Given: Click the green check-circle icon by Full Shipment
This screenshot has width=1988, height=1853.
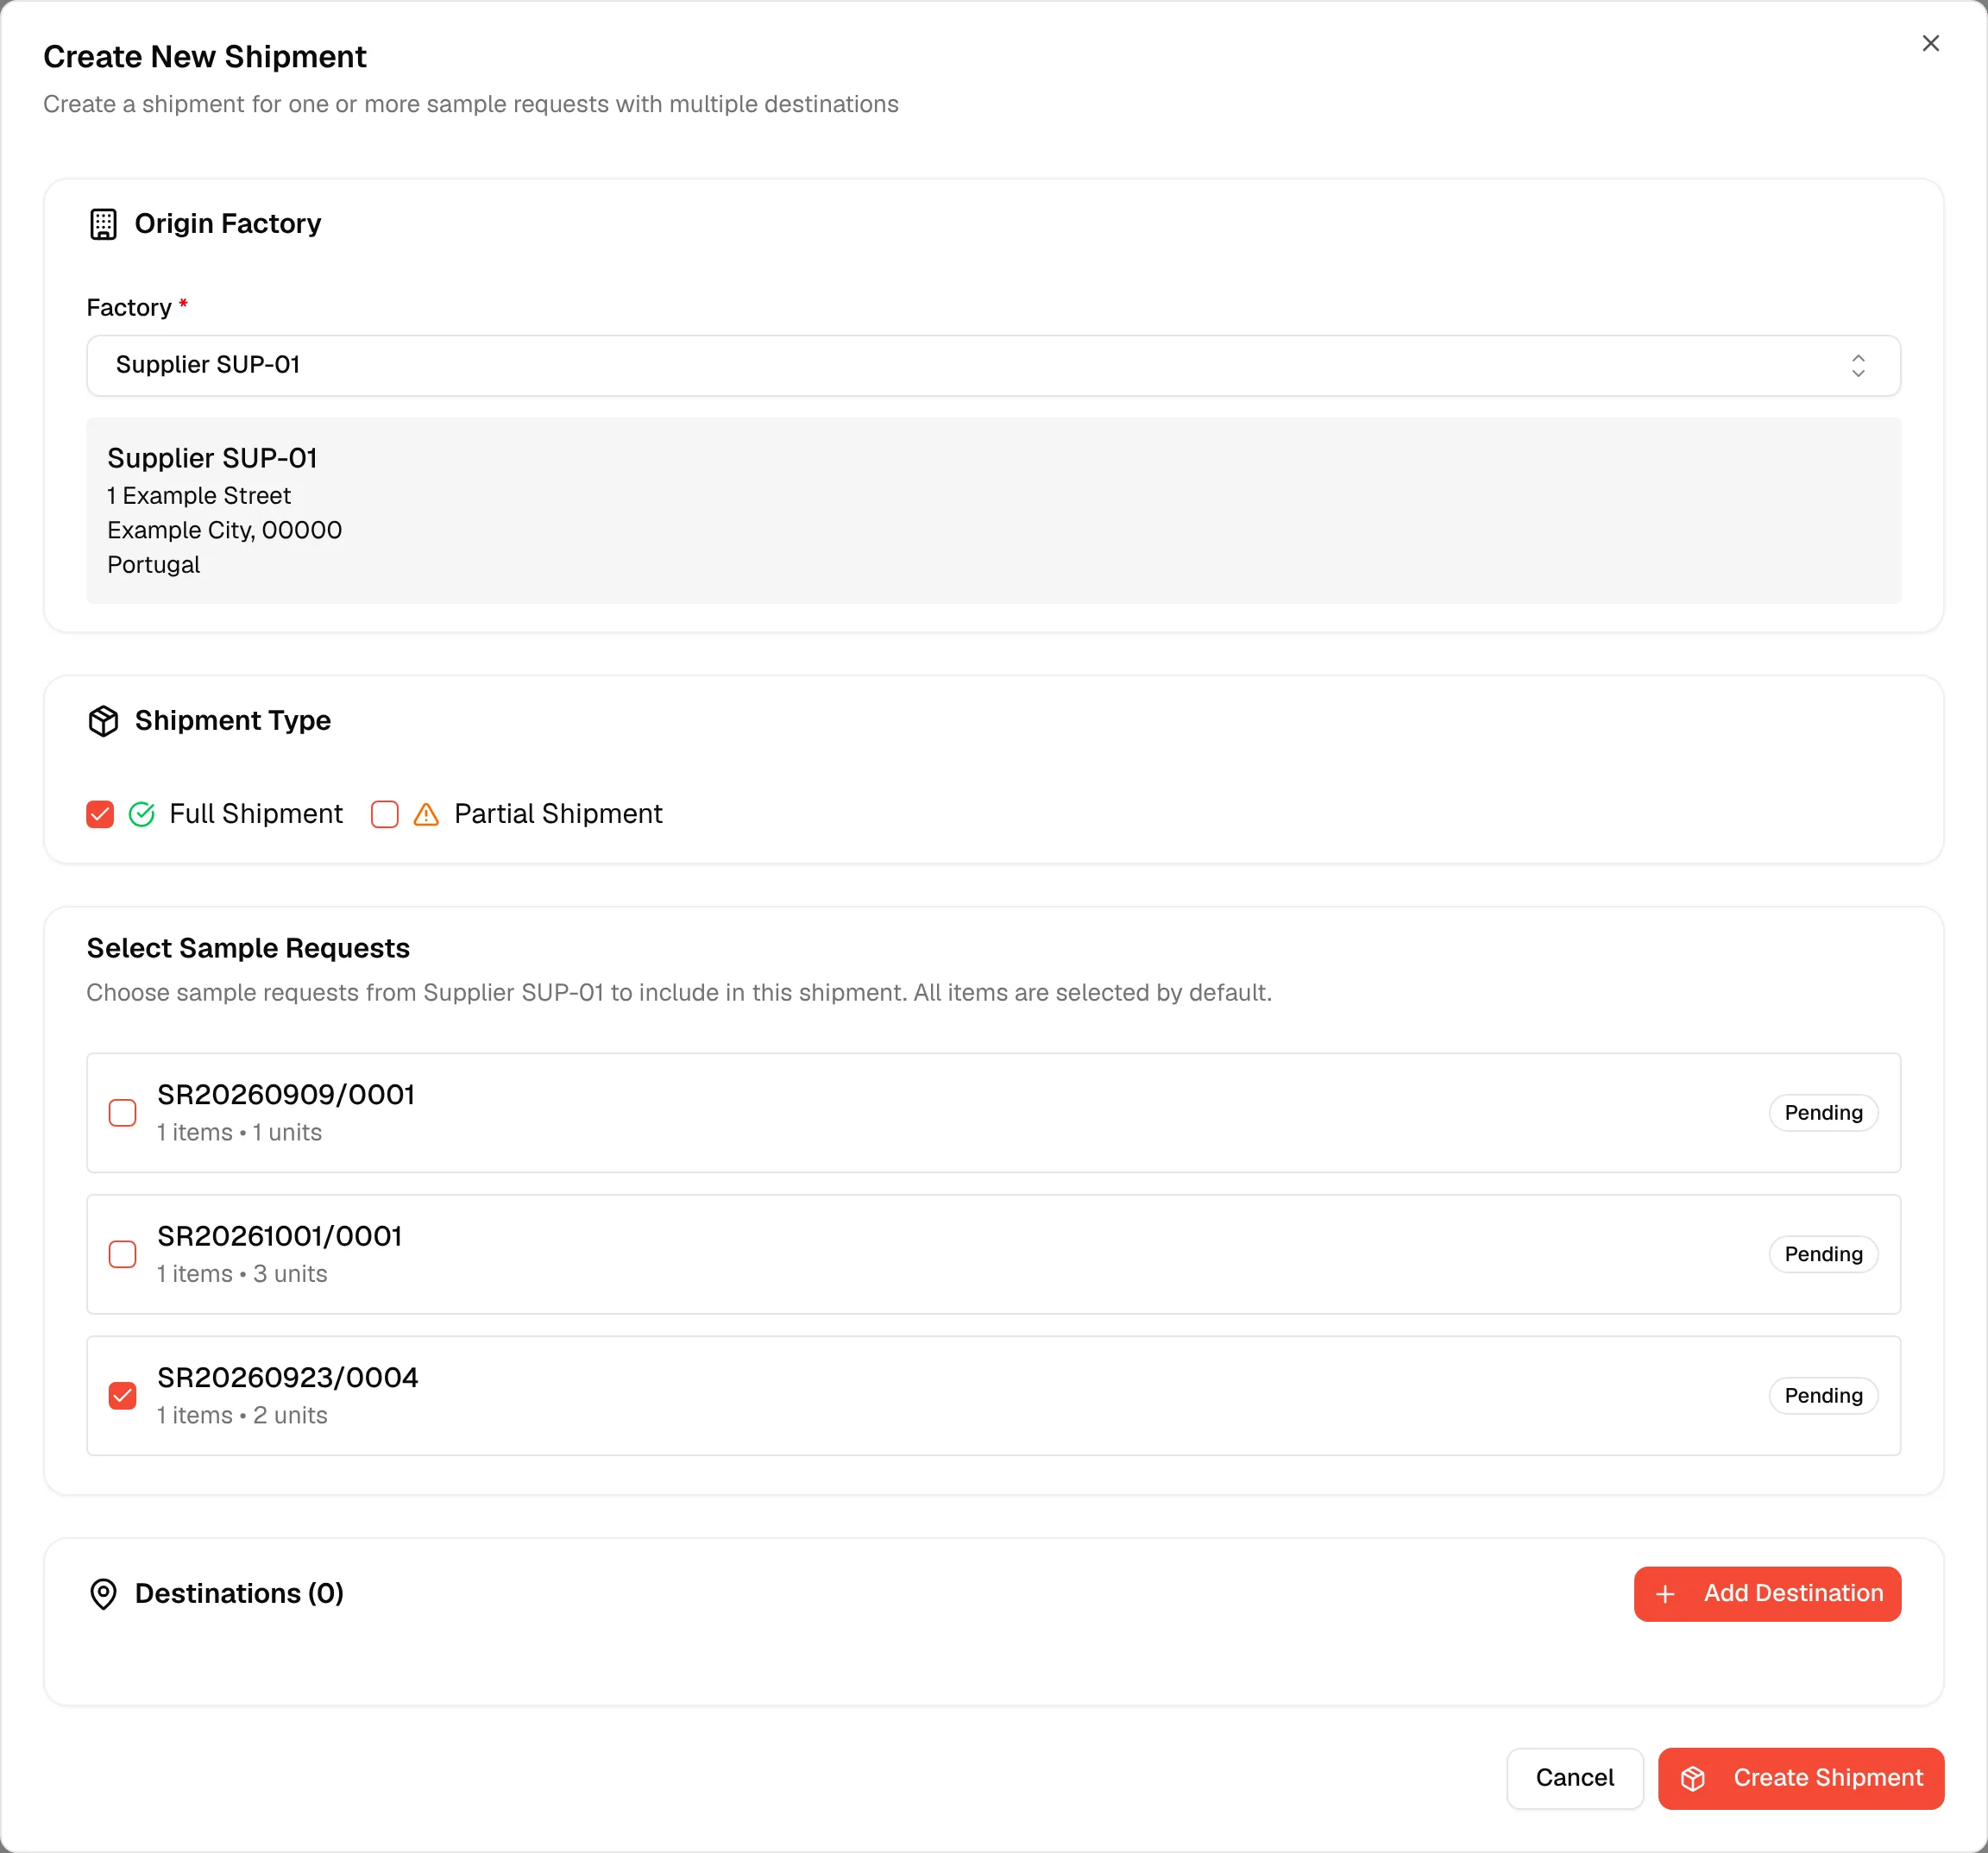Looking at the screenshot, I should coord(142,814).
